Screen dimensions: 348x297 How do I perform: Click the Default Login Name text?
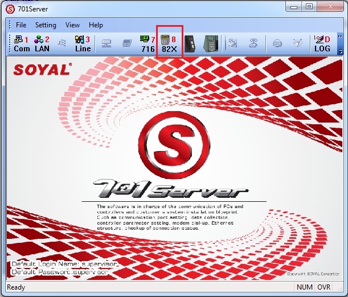coord(64,264)
